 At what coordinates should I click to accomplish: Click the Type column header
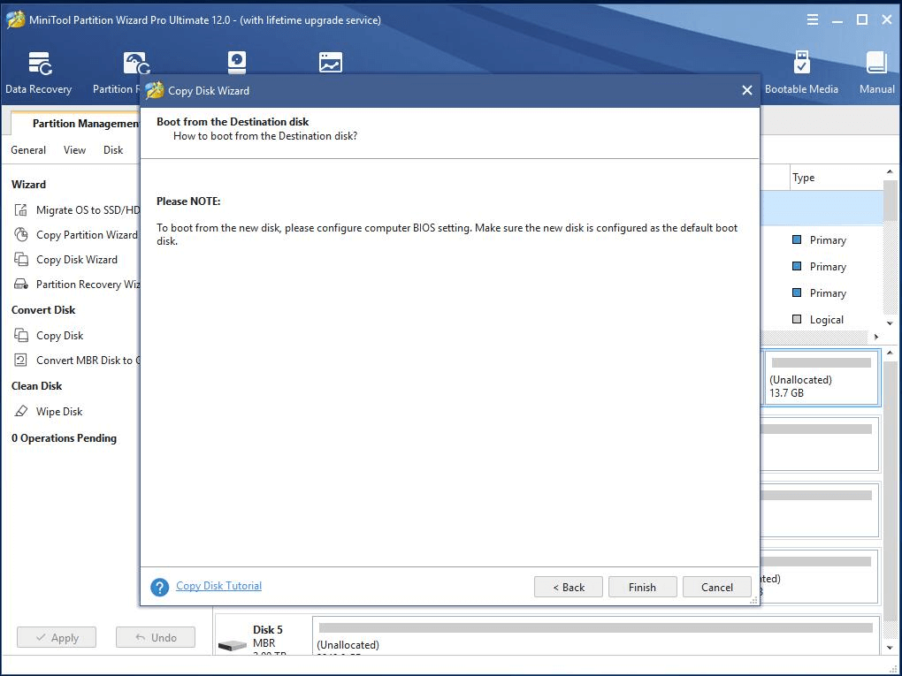pos(804,178)
